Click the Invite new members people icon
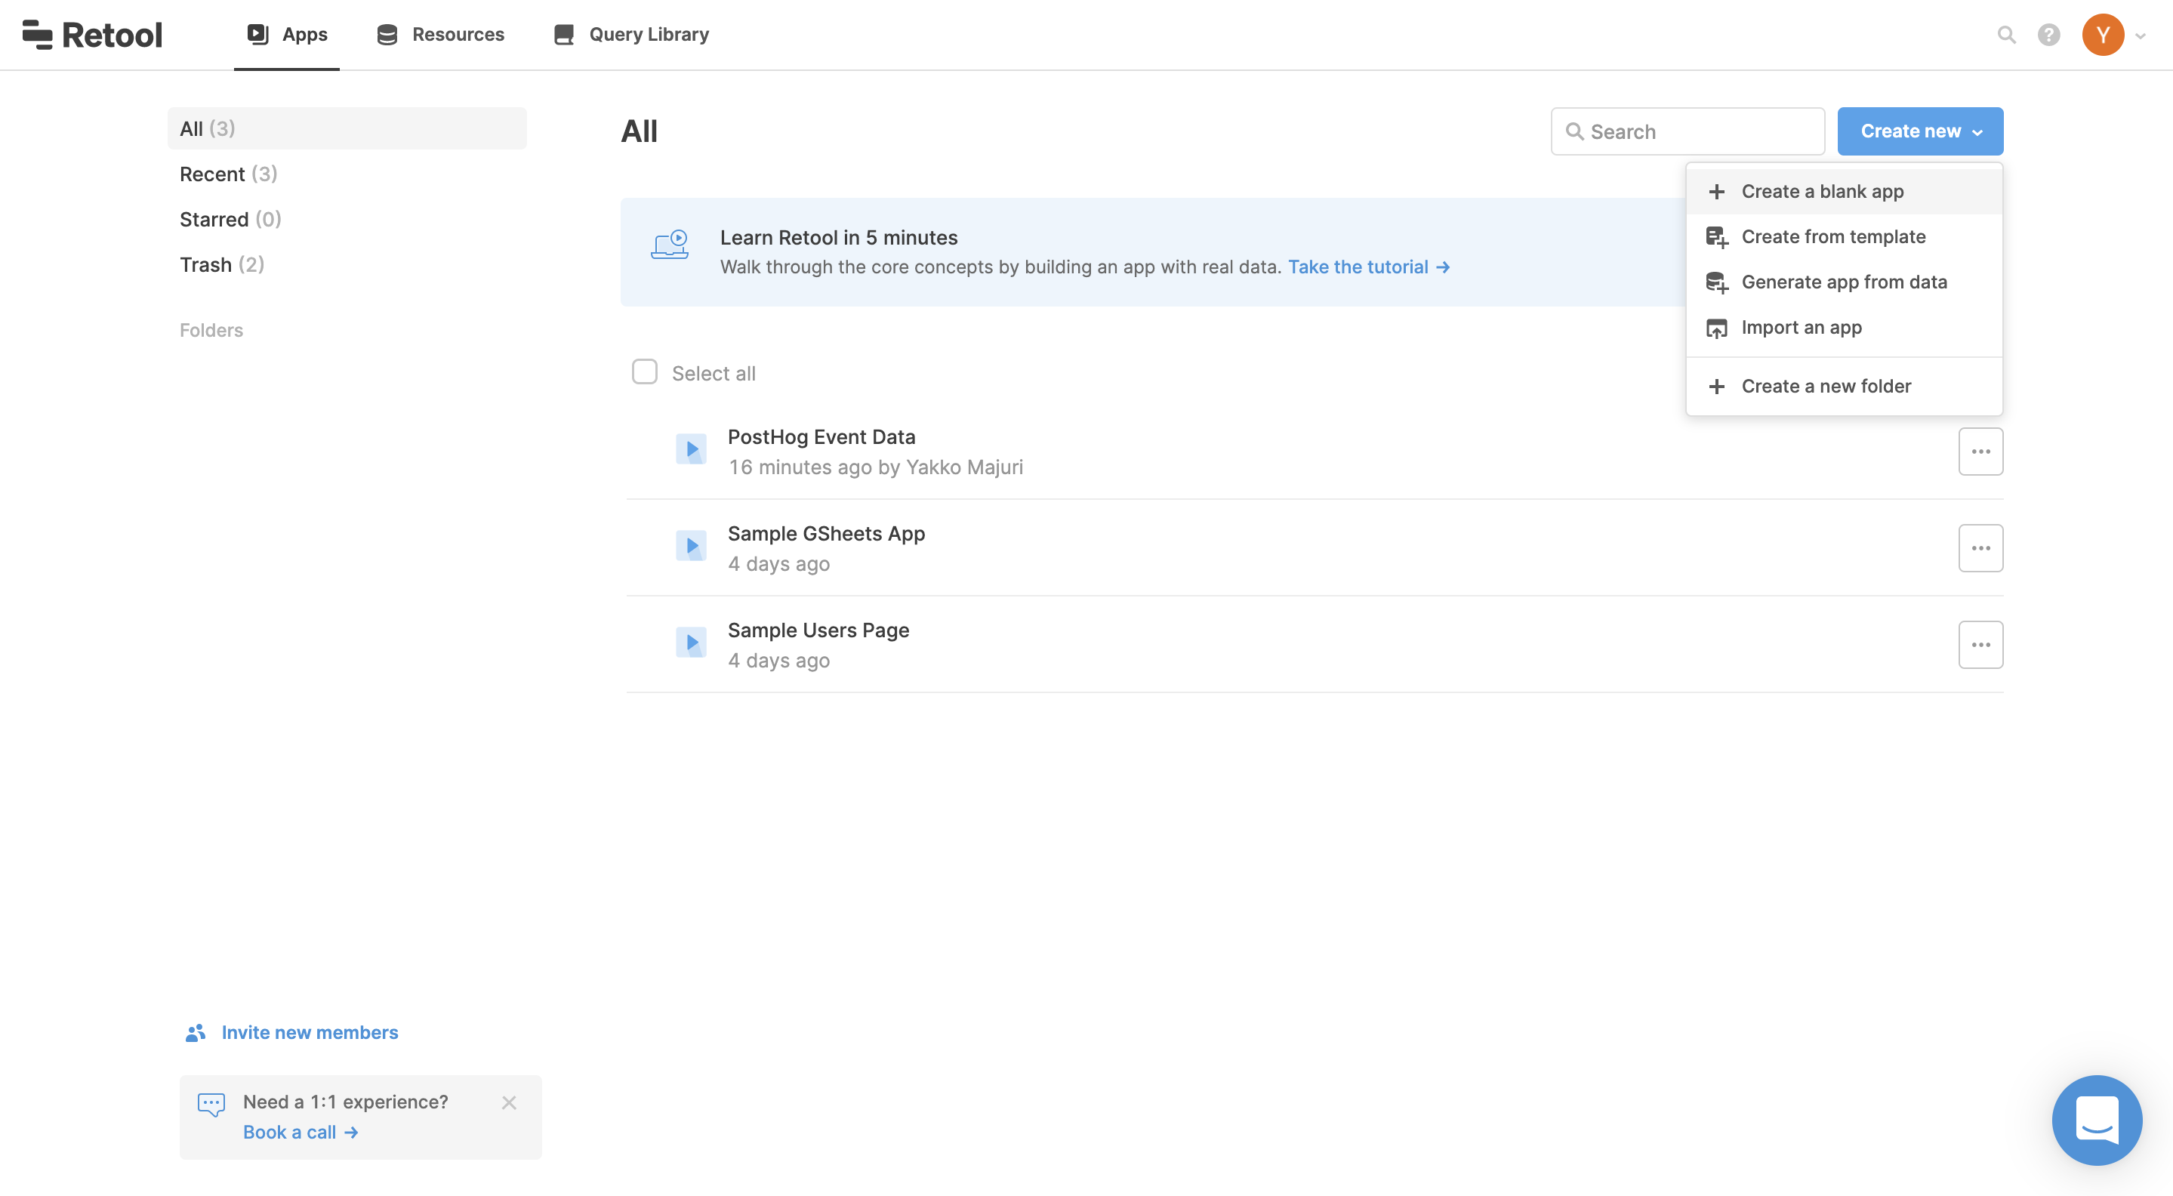Viewport: 2173px width, 1196px height. point(195,1032)
